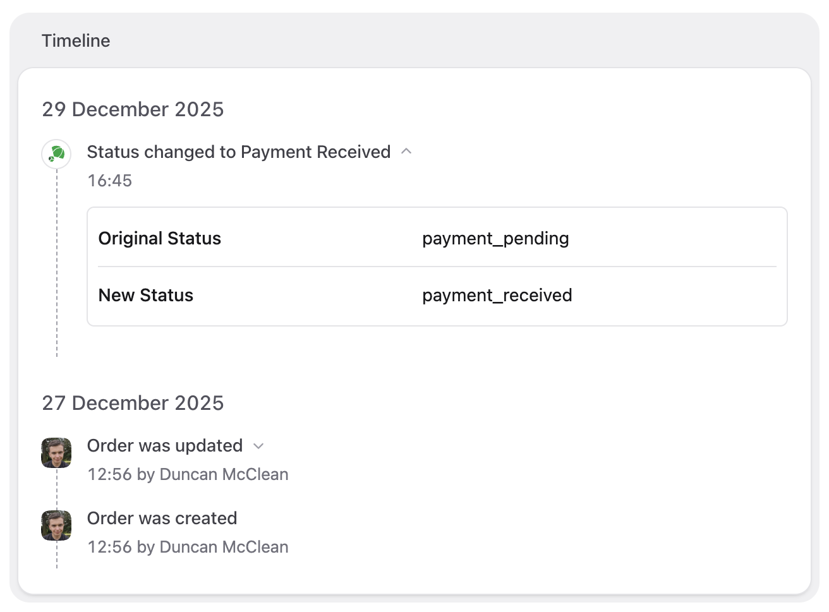Select the user profile picture for the updated order event
This screenshot has width=829, height=612.
coord(56,453)
